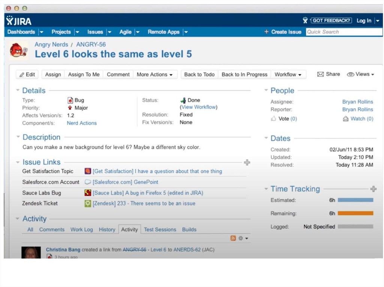The image size is (384, 287).
Task: Open the Agile dropdown arrow
Action: click(x=138, y=32)
